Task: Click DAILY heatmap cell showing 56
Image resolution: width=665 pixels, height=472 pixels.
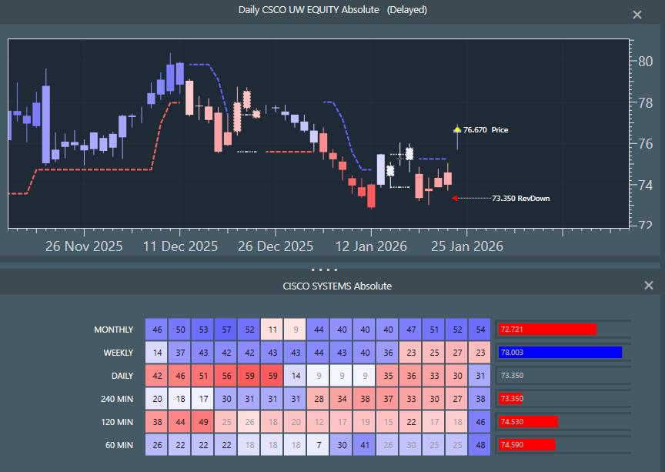Action: tap(226, 376)
